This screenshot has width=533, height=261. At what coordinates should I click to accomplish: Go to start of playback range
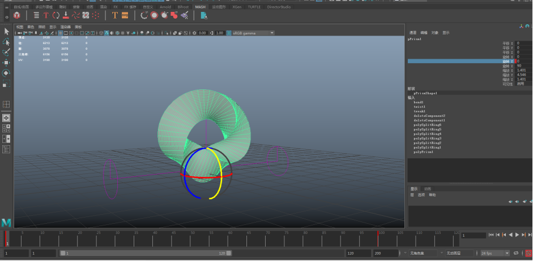(x=491, y=235)
